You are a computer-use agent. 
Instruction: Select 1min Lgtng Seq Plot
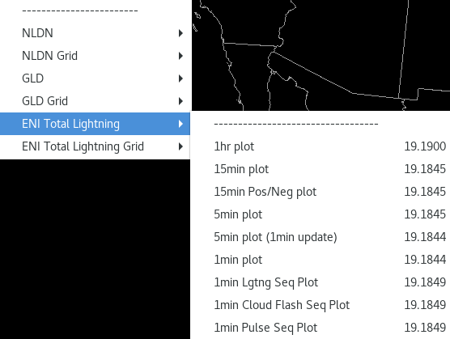click(321, 282)
